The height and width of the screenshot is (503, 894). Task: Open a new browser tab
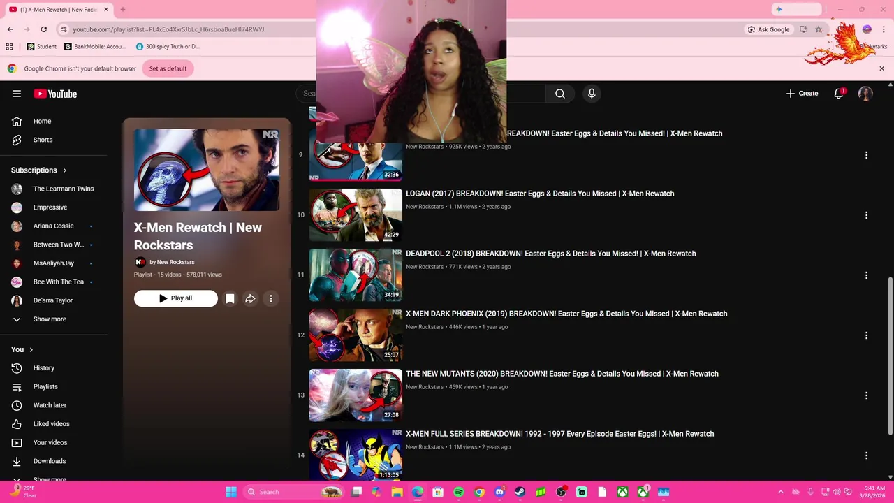122,10
